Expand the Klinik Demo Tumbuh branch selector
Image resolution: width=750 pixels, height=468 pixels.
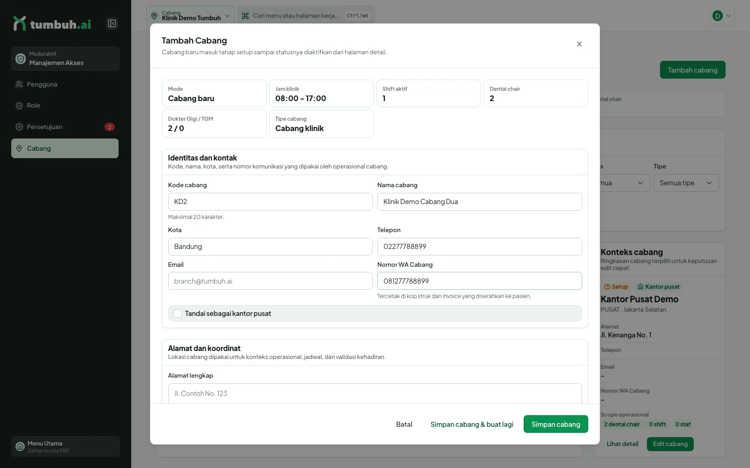tap(190, 15)
